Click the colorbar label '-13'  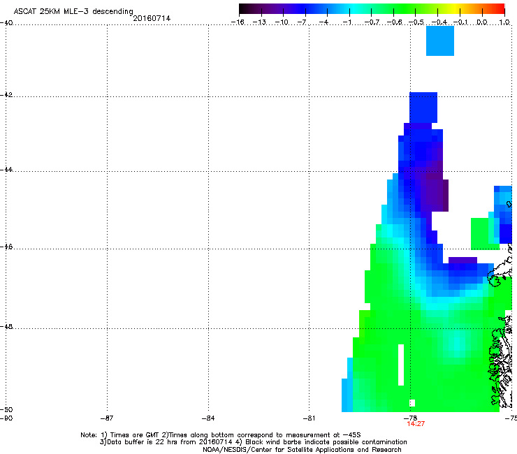(259, 22)
